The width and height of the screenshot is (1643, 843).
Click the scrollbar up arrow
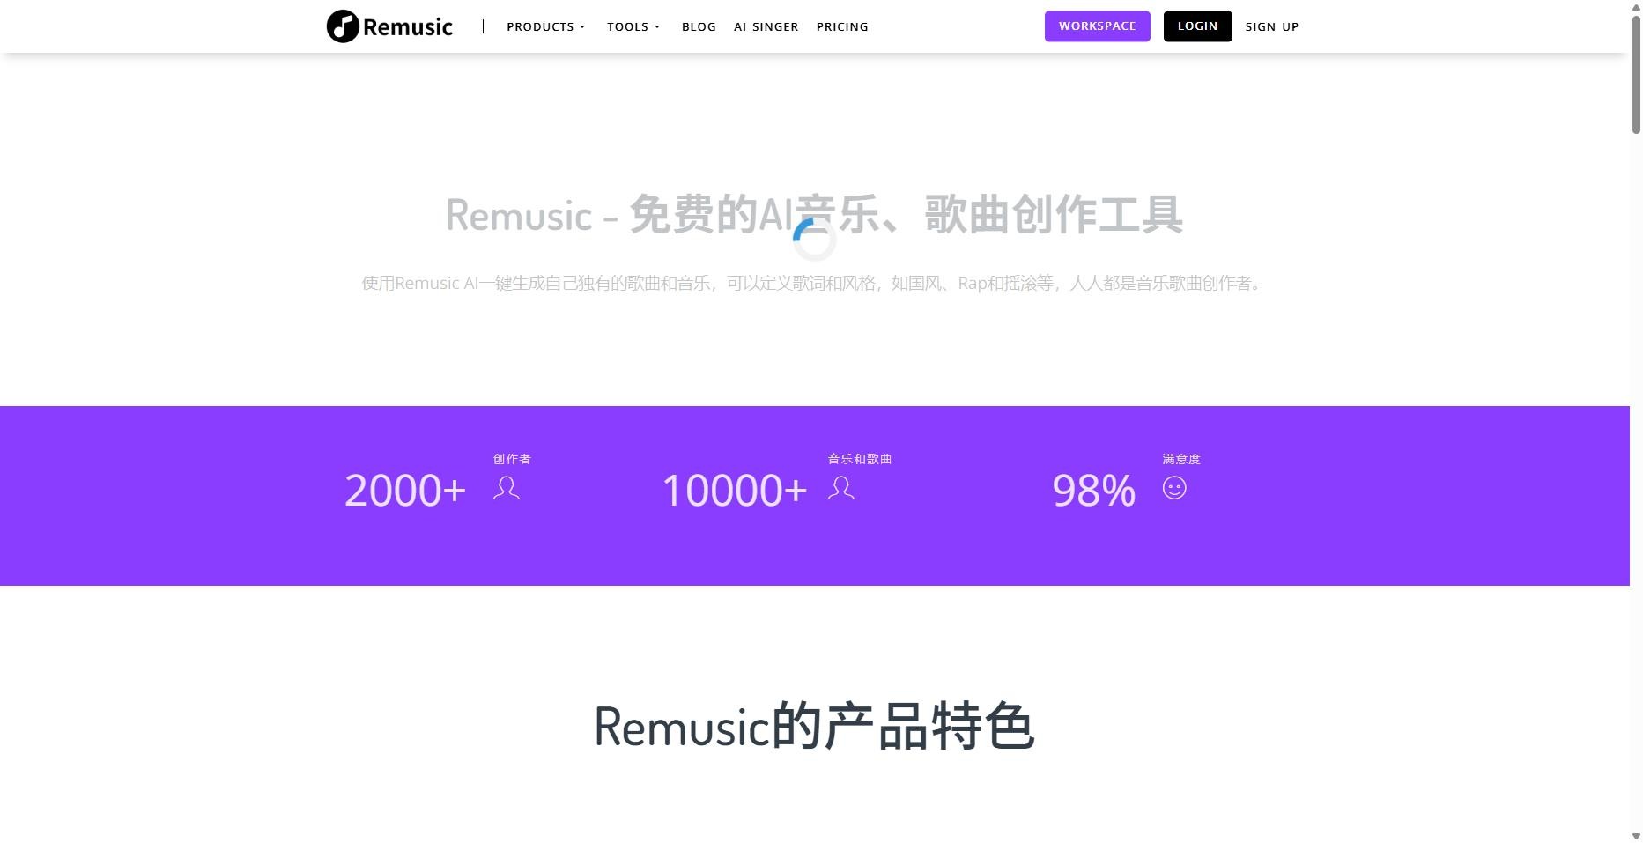(1636, 7)
